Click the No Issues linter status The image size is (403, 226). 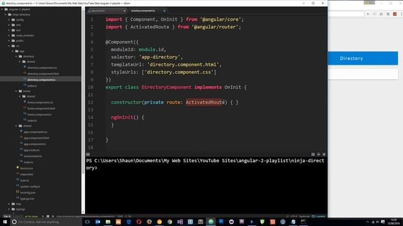31,217
